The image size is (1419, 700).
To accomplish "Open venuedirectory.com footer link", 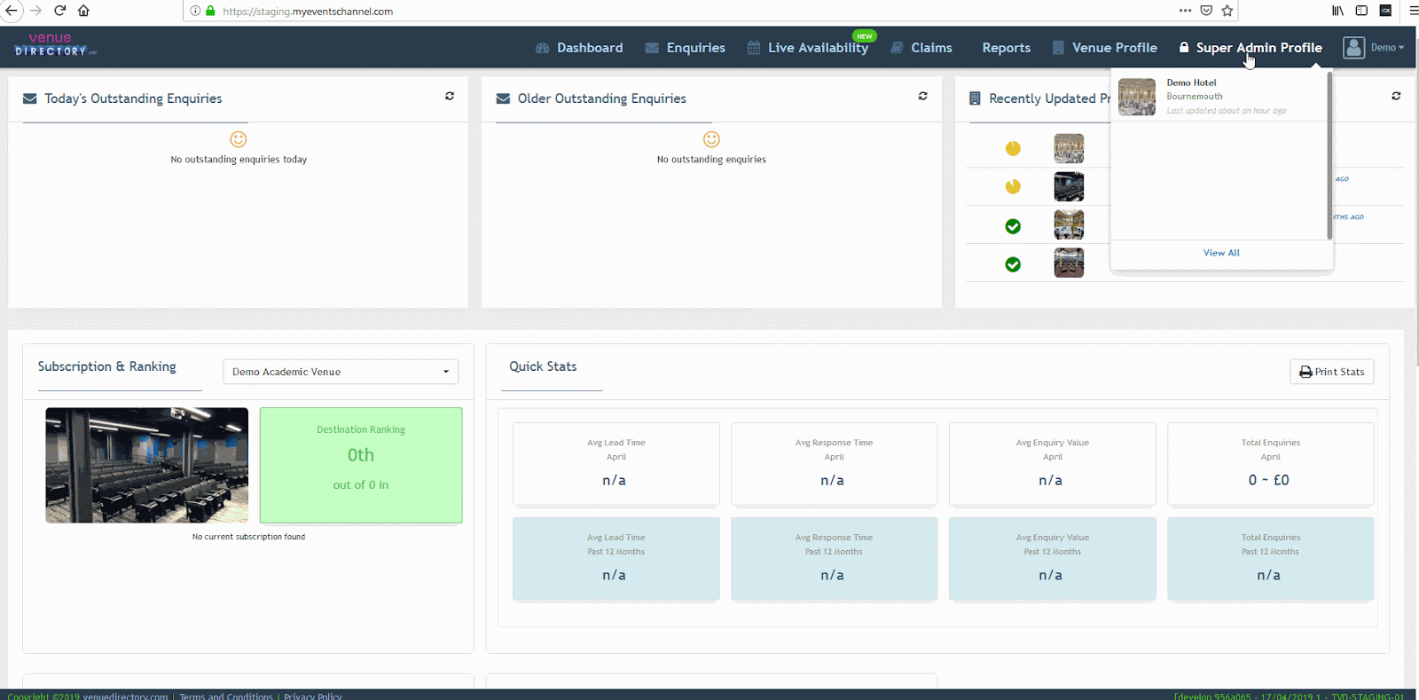I will click(125, 696).
